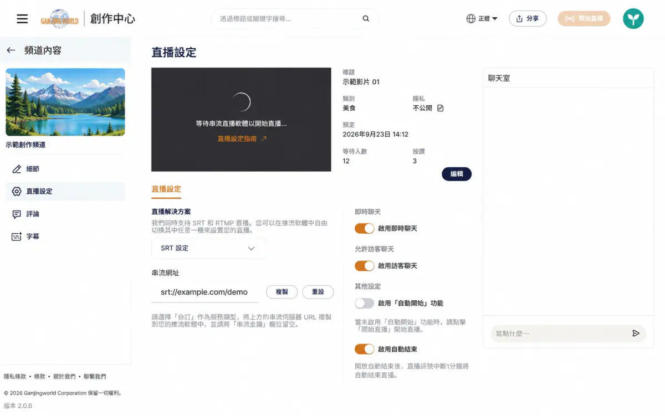This screenshot has width=665, height=416.
Task: Click the 聊天室 panel heading
Action: (x=499, y=79)
